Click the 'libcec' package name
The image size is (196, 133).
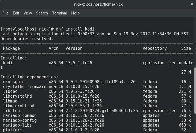click(x=10, y=91)
